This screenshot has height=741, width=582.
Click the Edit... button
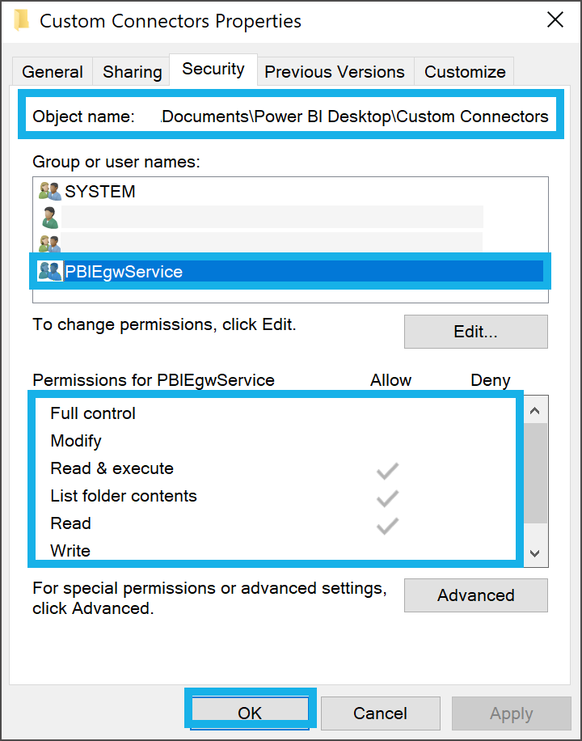476,332
